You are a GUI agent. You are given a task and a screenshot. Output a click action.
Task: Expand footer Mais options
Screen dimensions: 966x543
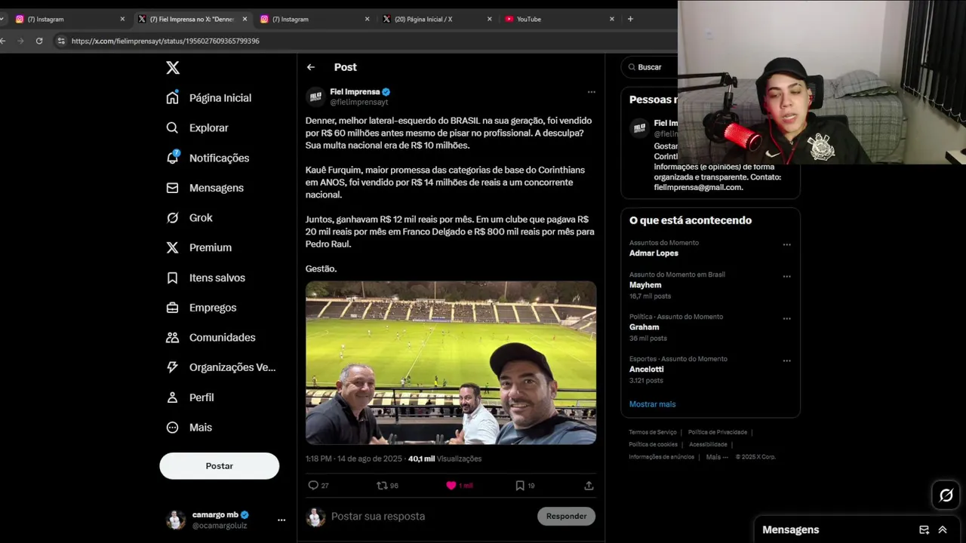coord(717,457)
